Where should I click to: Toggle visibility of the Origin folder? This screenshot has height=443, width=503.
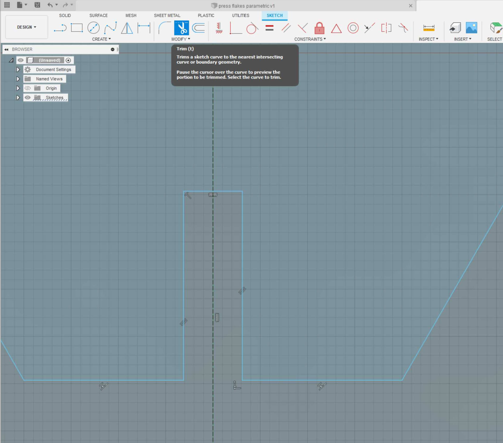pyautogui.click(x=27, y=88)
